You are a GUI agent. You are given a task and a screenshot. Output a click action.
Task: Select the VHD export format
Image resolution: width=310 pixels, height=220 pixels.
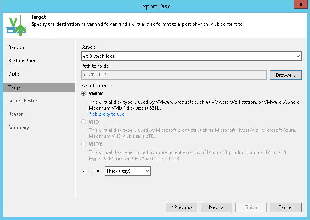(84, 122)
